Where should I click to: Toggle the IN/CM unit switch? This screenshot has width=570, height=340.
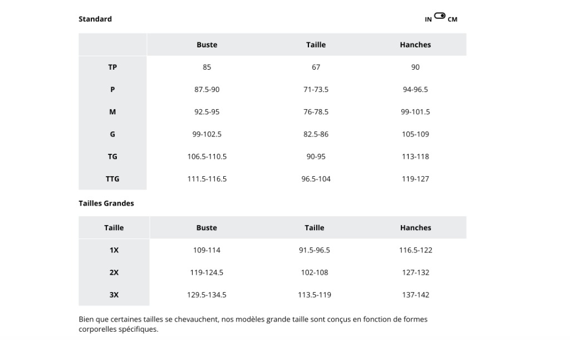pos(440,16)
